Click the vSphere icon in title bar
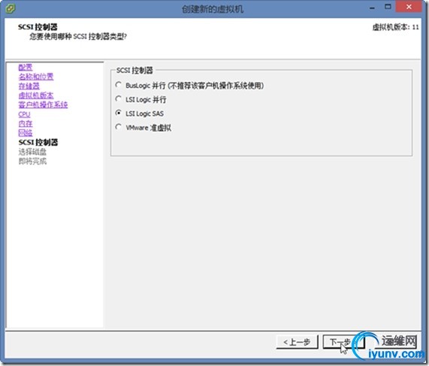This screenshot has height=366, width=429. 11,8
